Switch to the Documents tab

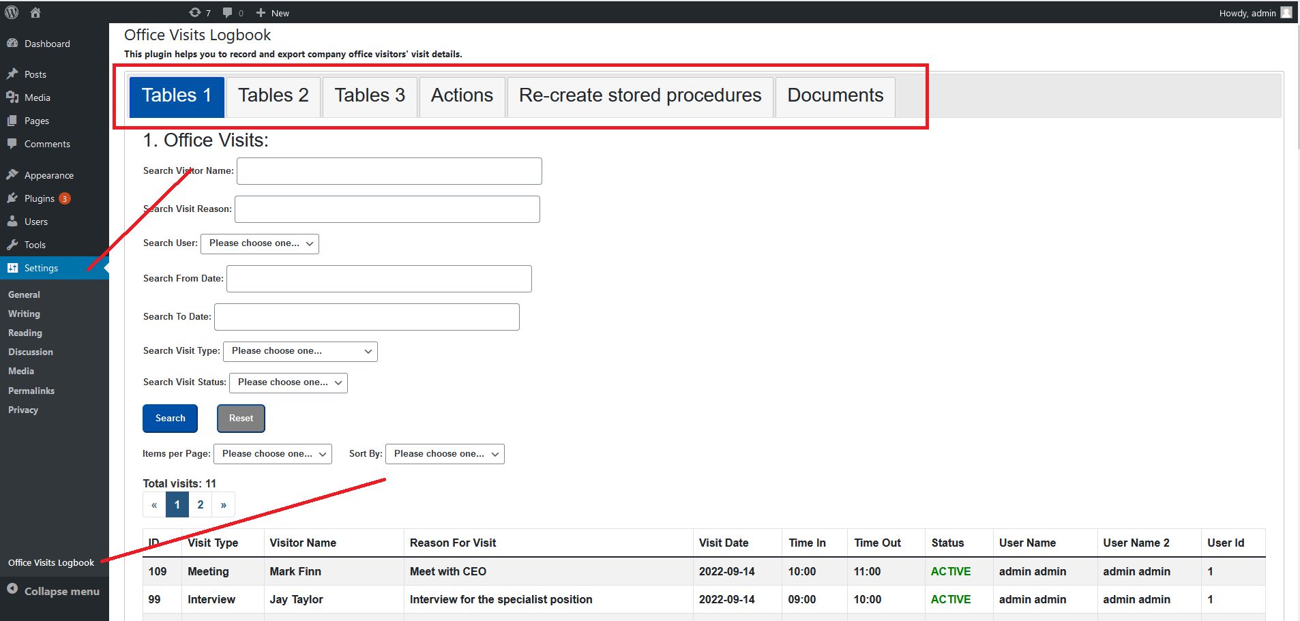[836, 96]
